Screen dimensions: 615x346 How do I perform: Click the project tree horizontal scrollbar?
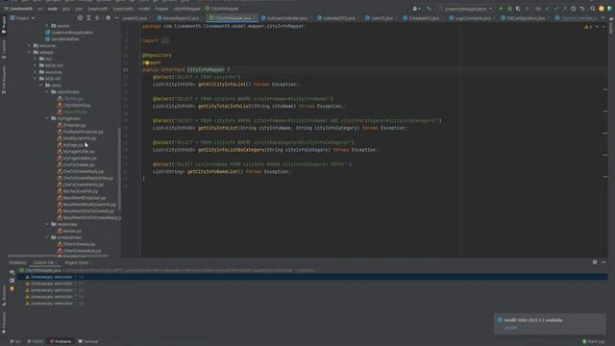click(58, 257)
